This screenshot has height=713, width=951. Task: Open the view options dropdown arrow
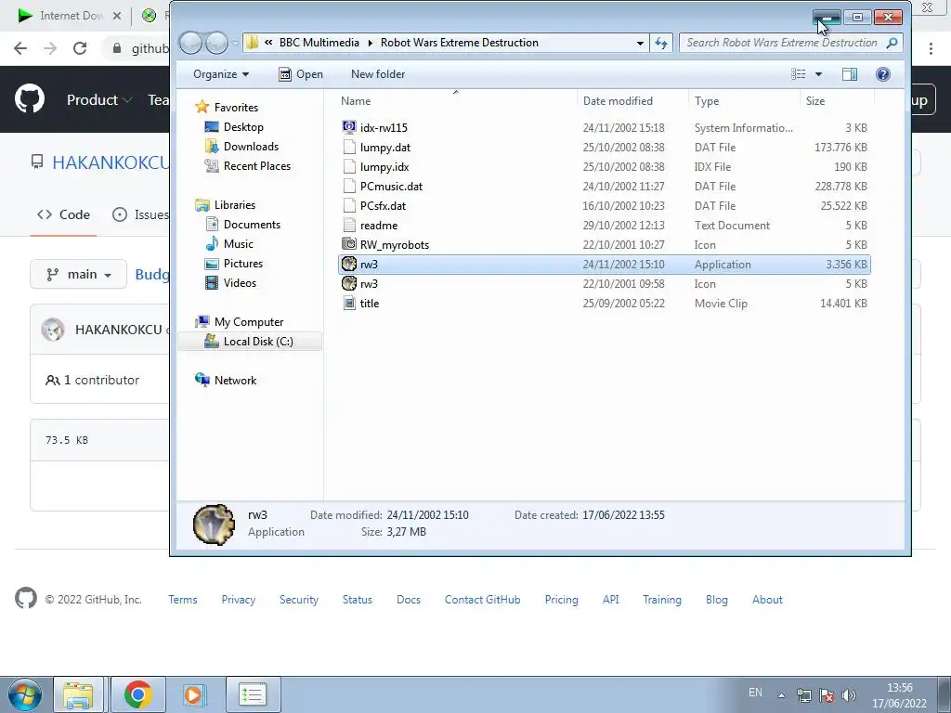818,74
